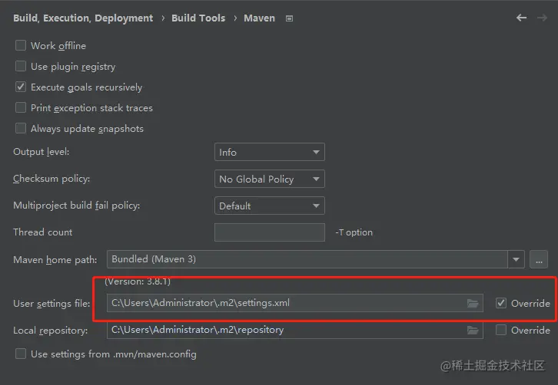Click the ellipsis browse button for Maven home

(539, 259)
